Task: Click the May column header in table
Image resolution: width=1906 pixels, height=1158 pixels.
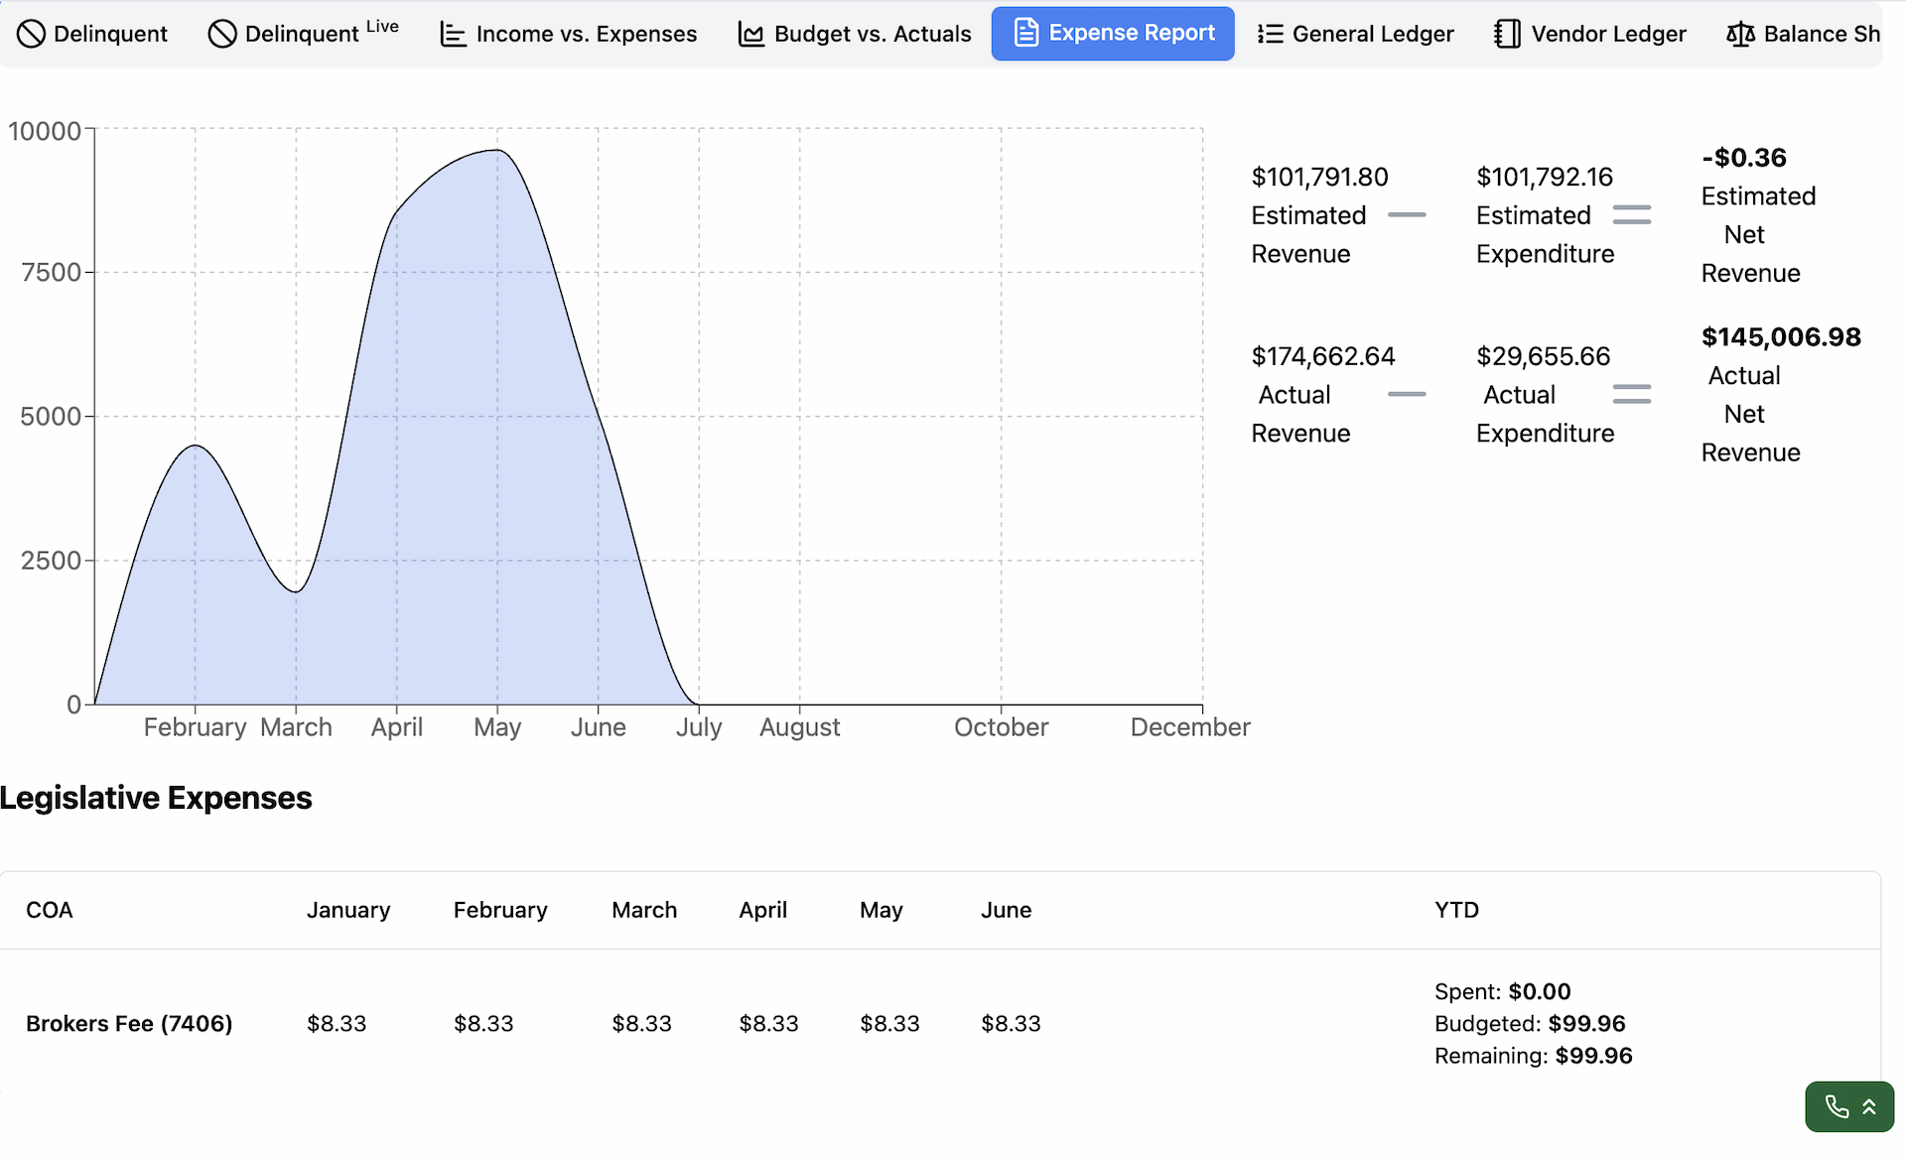Action: 882,910
